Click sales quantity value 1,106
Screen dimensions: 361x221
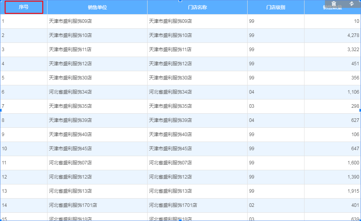[x=353, y=92]
